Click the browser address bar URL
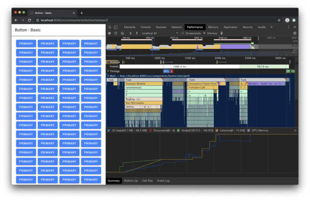This screenshot has height=200, width=310. [x=74, y=20]
